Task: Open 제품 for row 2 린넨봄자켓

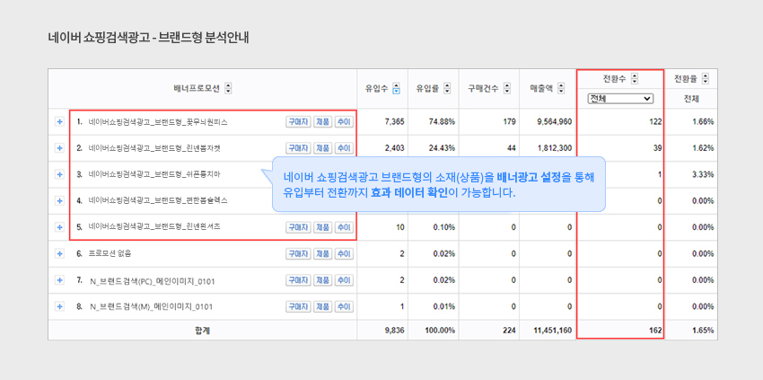Action: point(323,148)
